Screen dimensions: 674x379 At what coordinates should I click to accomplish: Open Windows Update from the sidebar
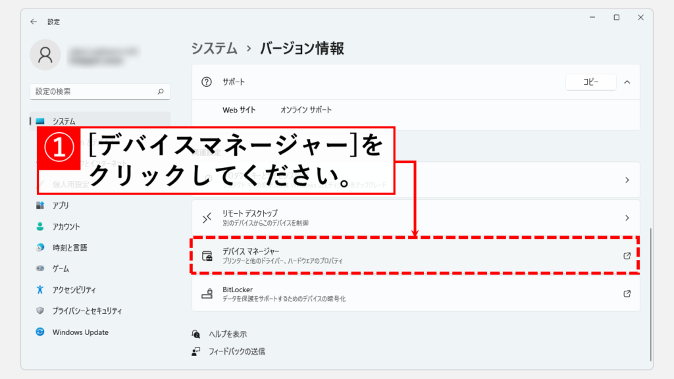pyautogui.click(x=80, y=332)
